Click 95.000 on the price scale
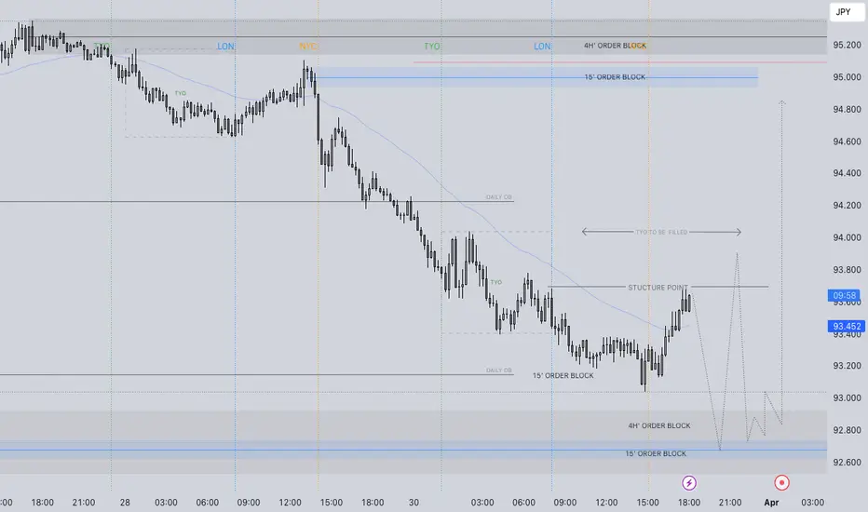The width and height of the screenshot is (868, 512). click(847, 77)
